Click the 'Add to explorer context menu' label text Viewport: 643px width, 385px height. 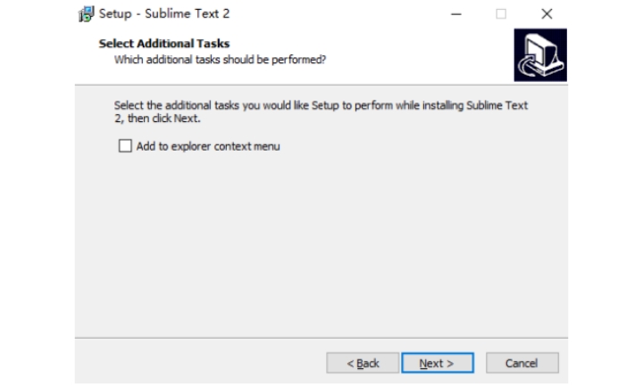208,146
